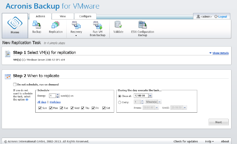The width and height of the screenshot is (237, 144).
Task: Open the Validate tool
Action: [118, 27]
